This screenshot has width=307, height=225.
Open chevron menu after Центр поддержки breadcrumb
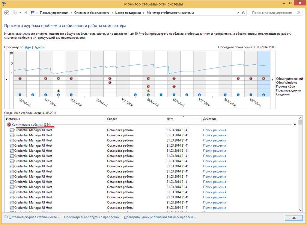click(x=144, y=13)
